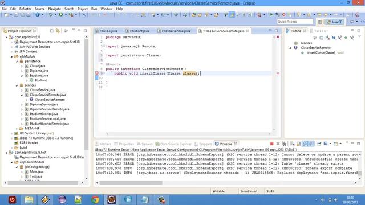Open File Explorer from the taskbar

point(29,200)
